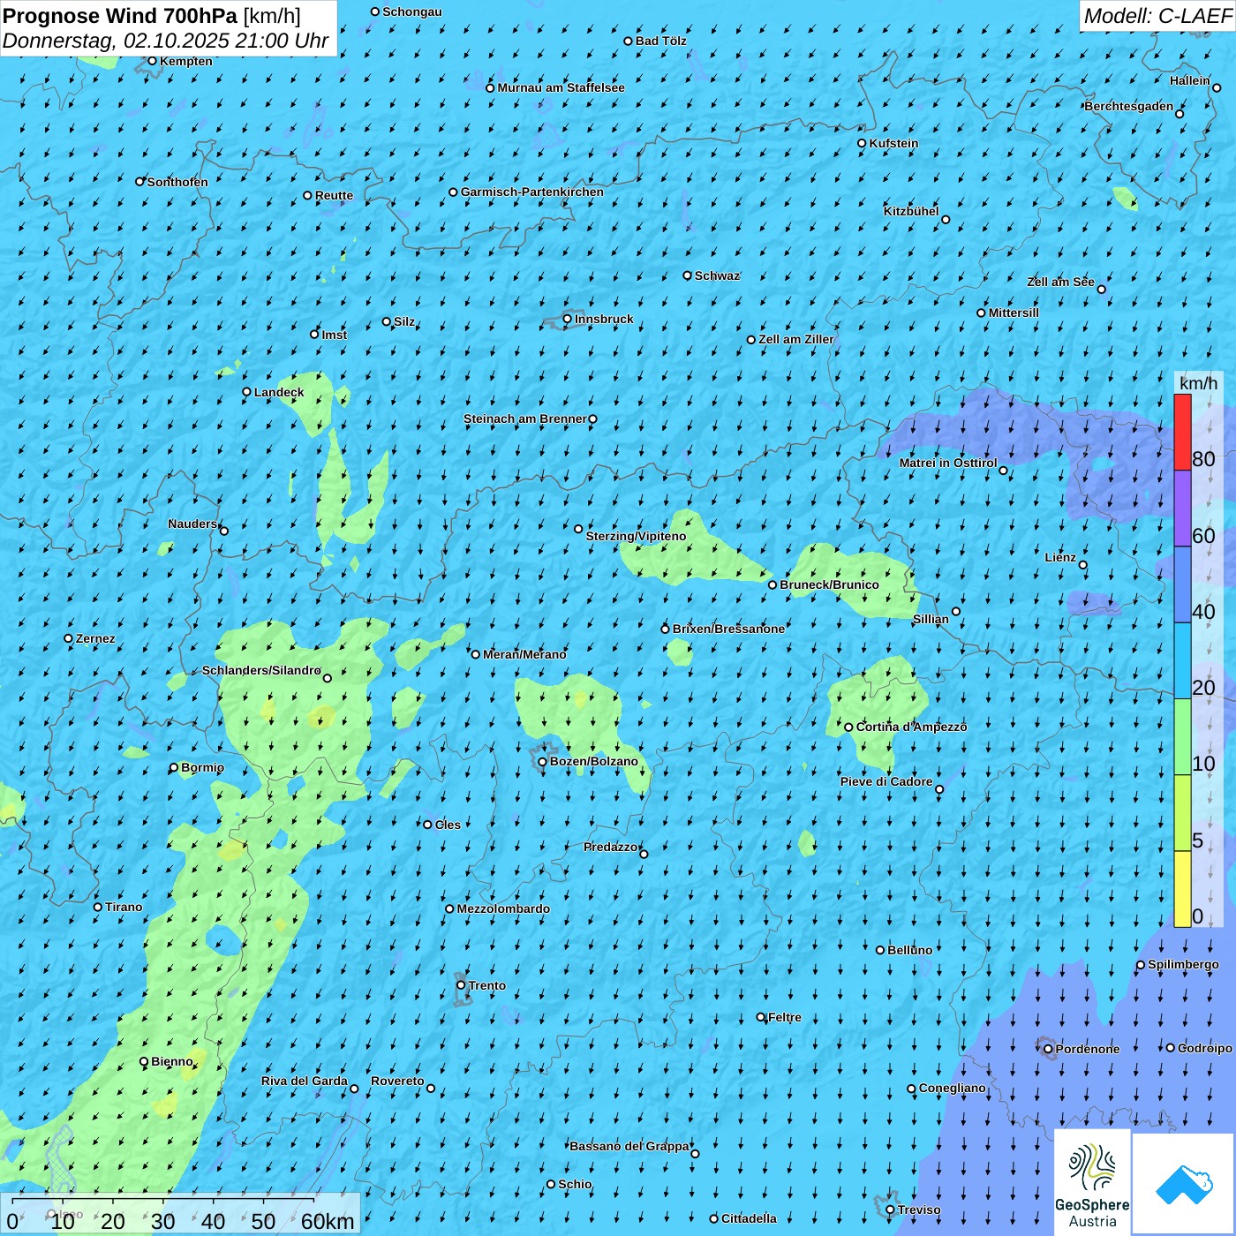Viewport: 1236px width, 1236px height.
Task: Click the title "Prognose Wind 700hPa"
Action: click(120, 16)
